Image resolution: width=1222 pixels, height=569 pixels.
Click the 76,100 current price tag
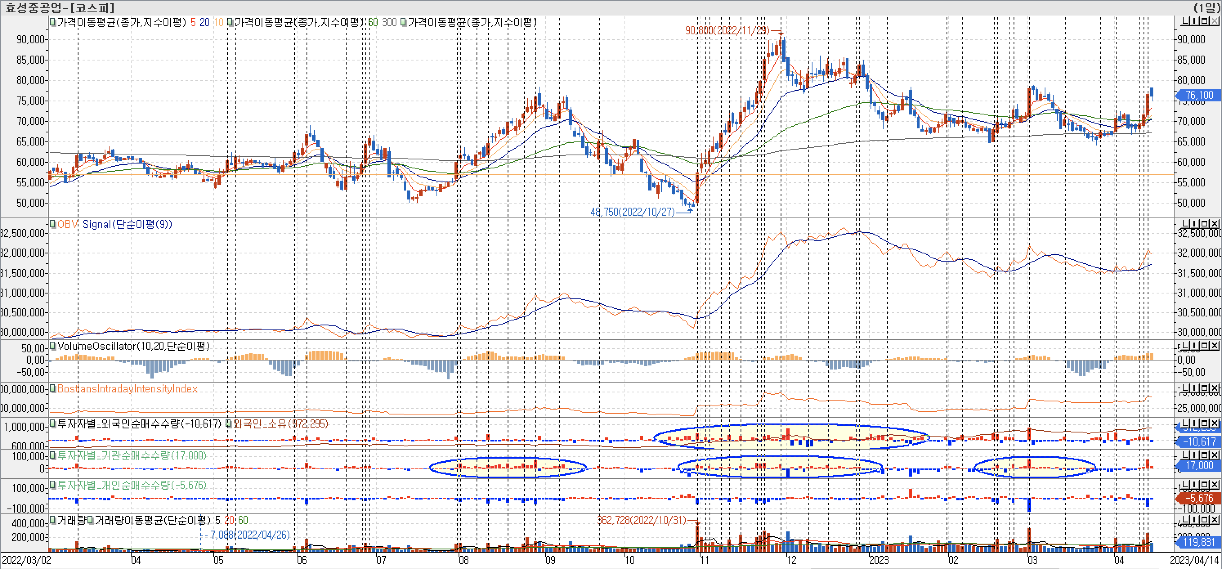click(1199, 95)
